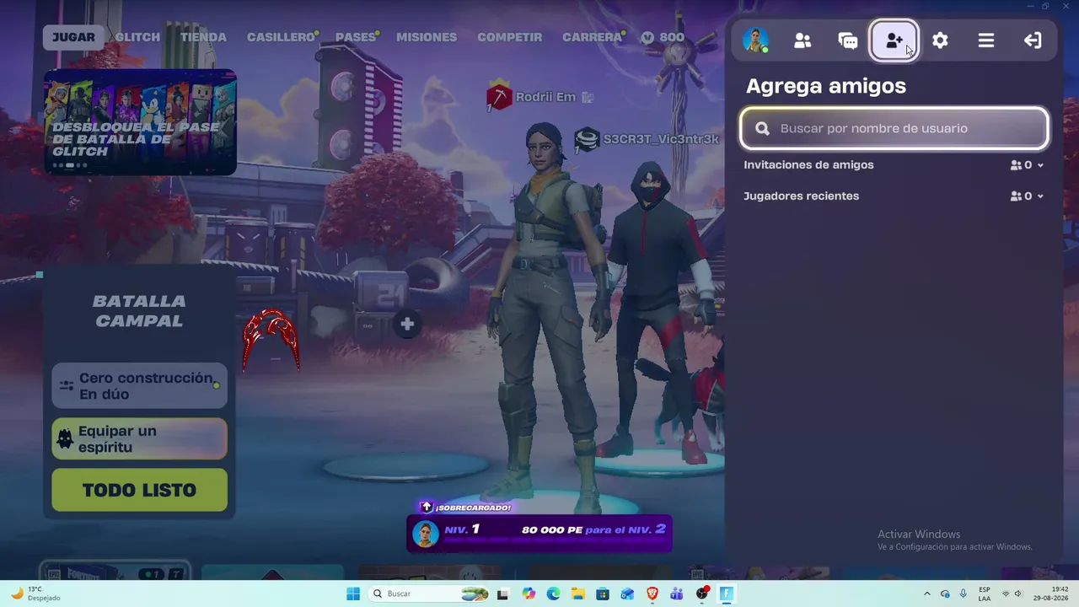Open the weather widget showing 13°C
1079x607 pixels.
(x=35, y=594)
